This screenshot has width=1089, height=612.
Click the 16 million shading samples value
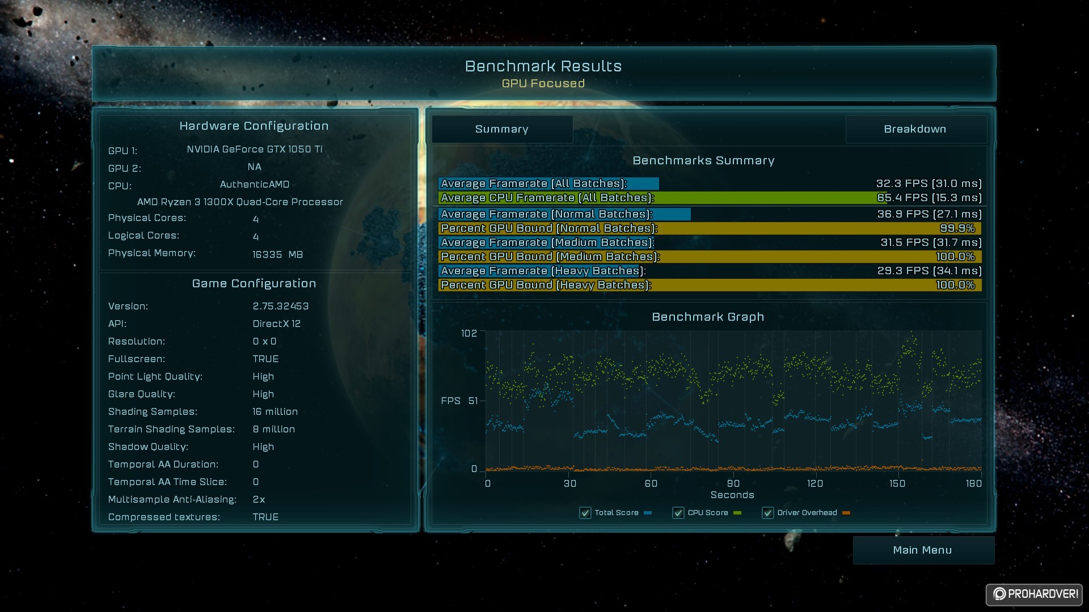pyautogui.click(x=275, y=412)
